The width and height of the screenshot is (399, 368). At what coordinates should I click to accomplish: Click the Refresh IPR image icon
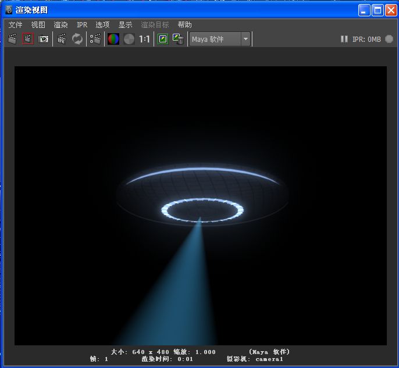tap(77, 39)
